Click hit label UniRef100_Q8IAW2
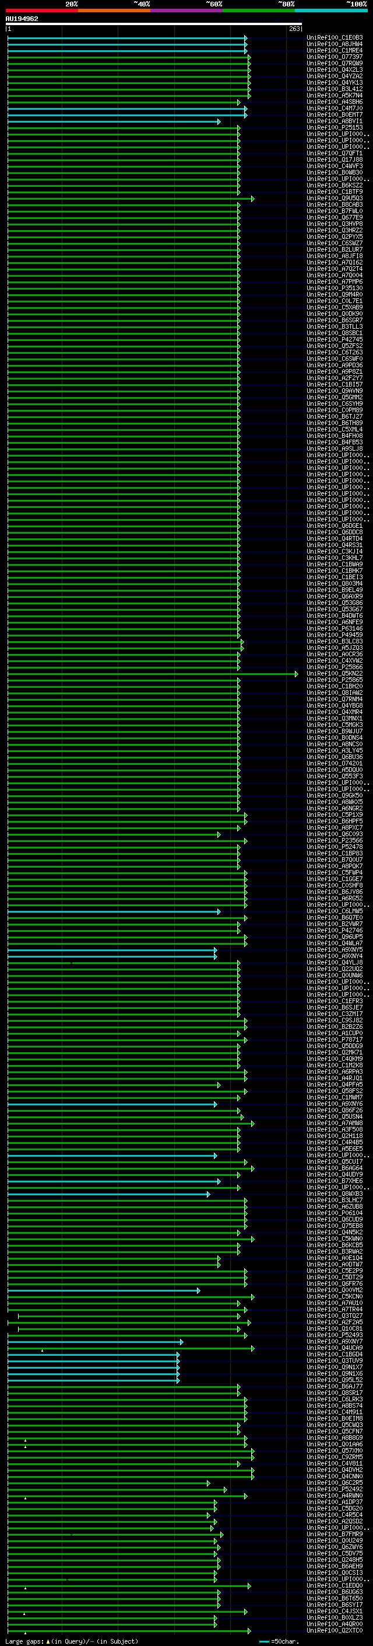The image size is (373, 1646). [335, 692]
